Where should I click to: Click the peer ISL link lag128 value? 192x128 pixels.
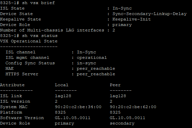pyautogui.click(x=118, y=96)
